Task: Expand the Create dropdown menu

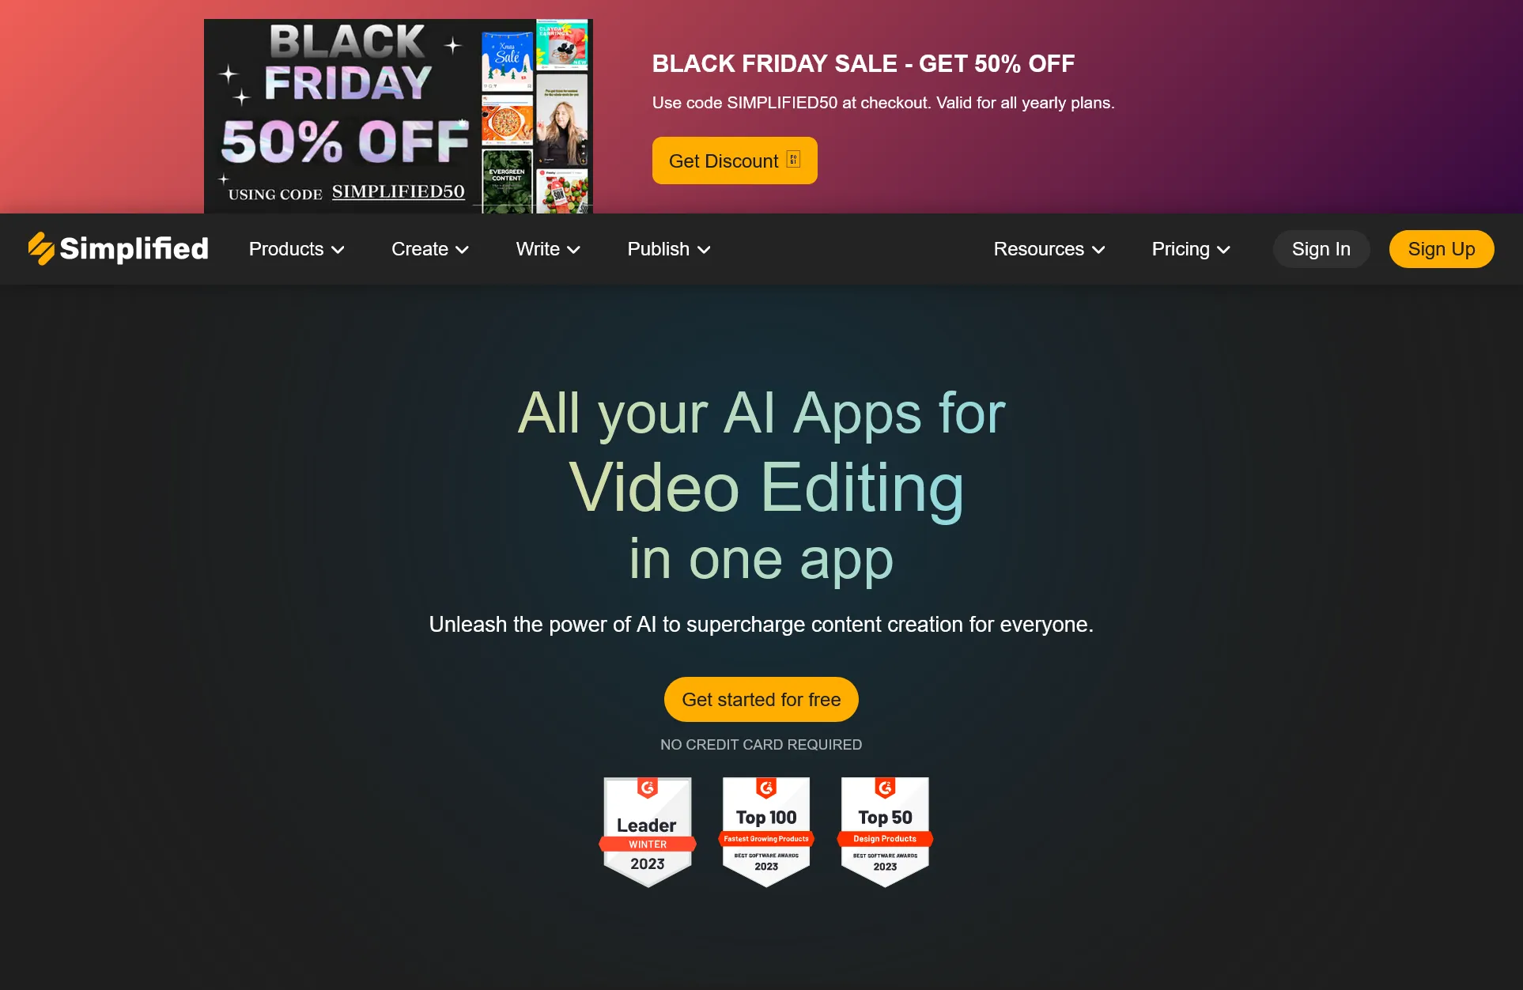Action: click(431, 248)
